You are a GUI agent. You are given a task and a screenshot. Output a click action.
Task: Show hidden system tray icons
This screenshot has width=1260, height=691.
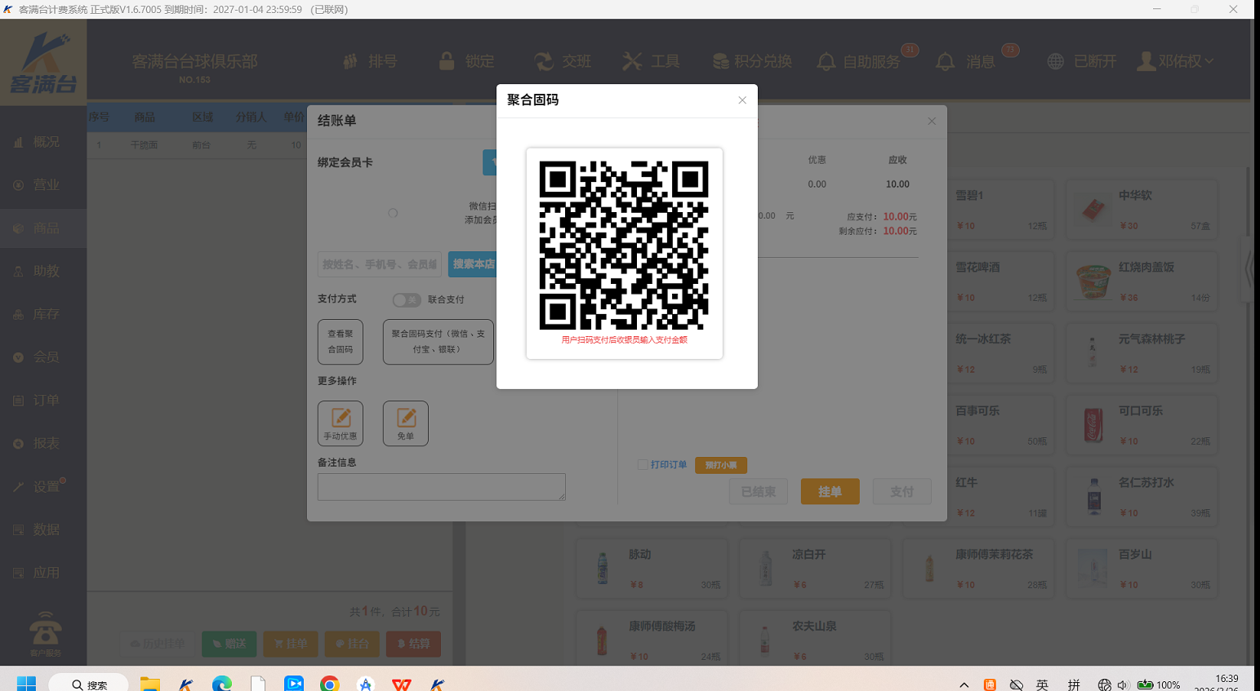pyautogui.click(x=964, y=684)
